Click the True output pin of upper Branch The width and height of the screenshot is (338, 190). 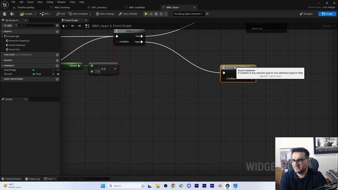pyautogui.click(x=142, y=36)
